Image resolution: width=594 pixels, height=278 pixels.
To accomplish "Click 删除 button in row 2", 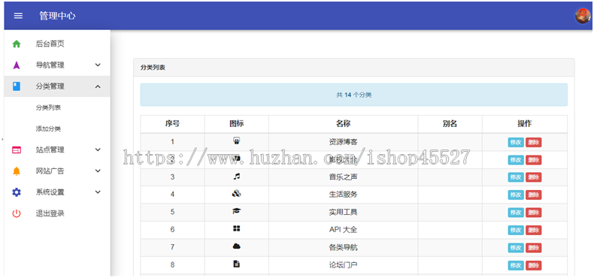I will 533,160.
